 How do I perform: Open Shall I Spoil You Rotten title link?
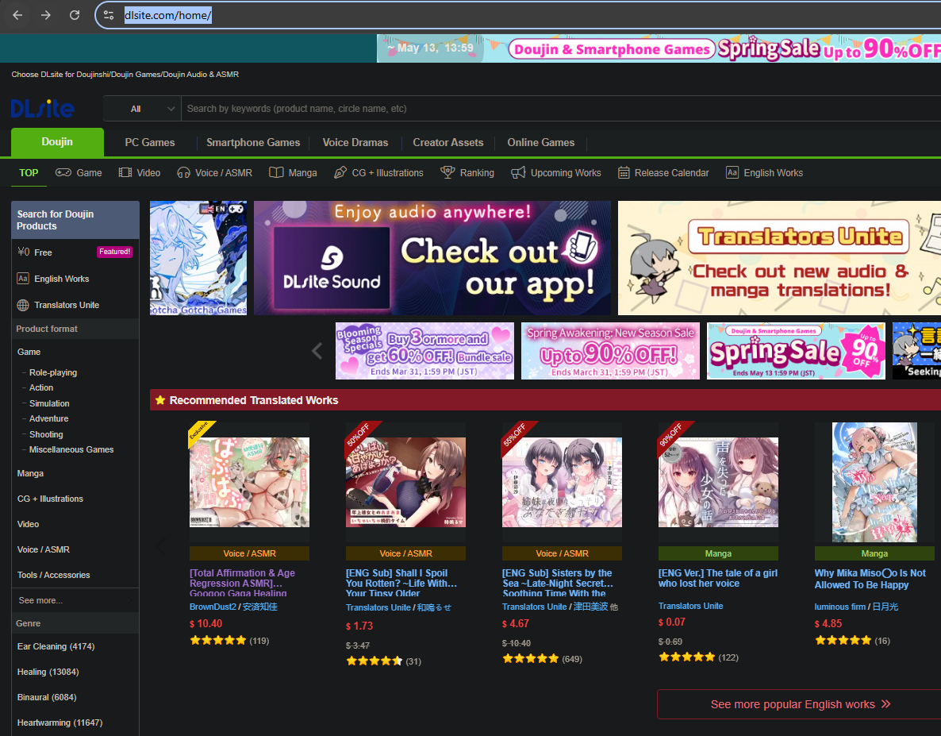point(401,583)
